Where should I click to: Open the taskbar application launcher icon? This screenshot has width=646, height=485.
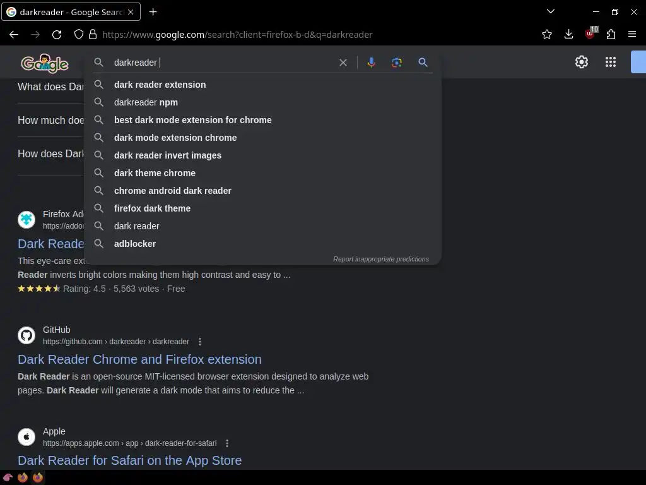[8, 477]
